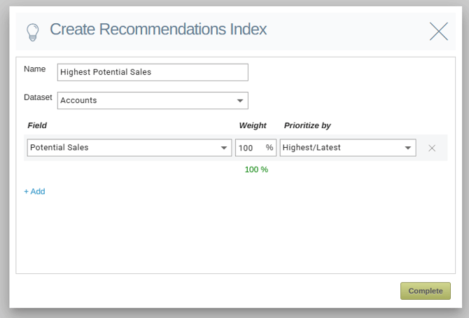Viewport: 469px width, 318px height.
Task: Click the lightbulb icon in dialog header
Action: (33, 32)
